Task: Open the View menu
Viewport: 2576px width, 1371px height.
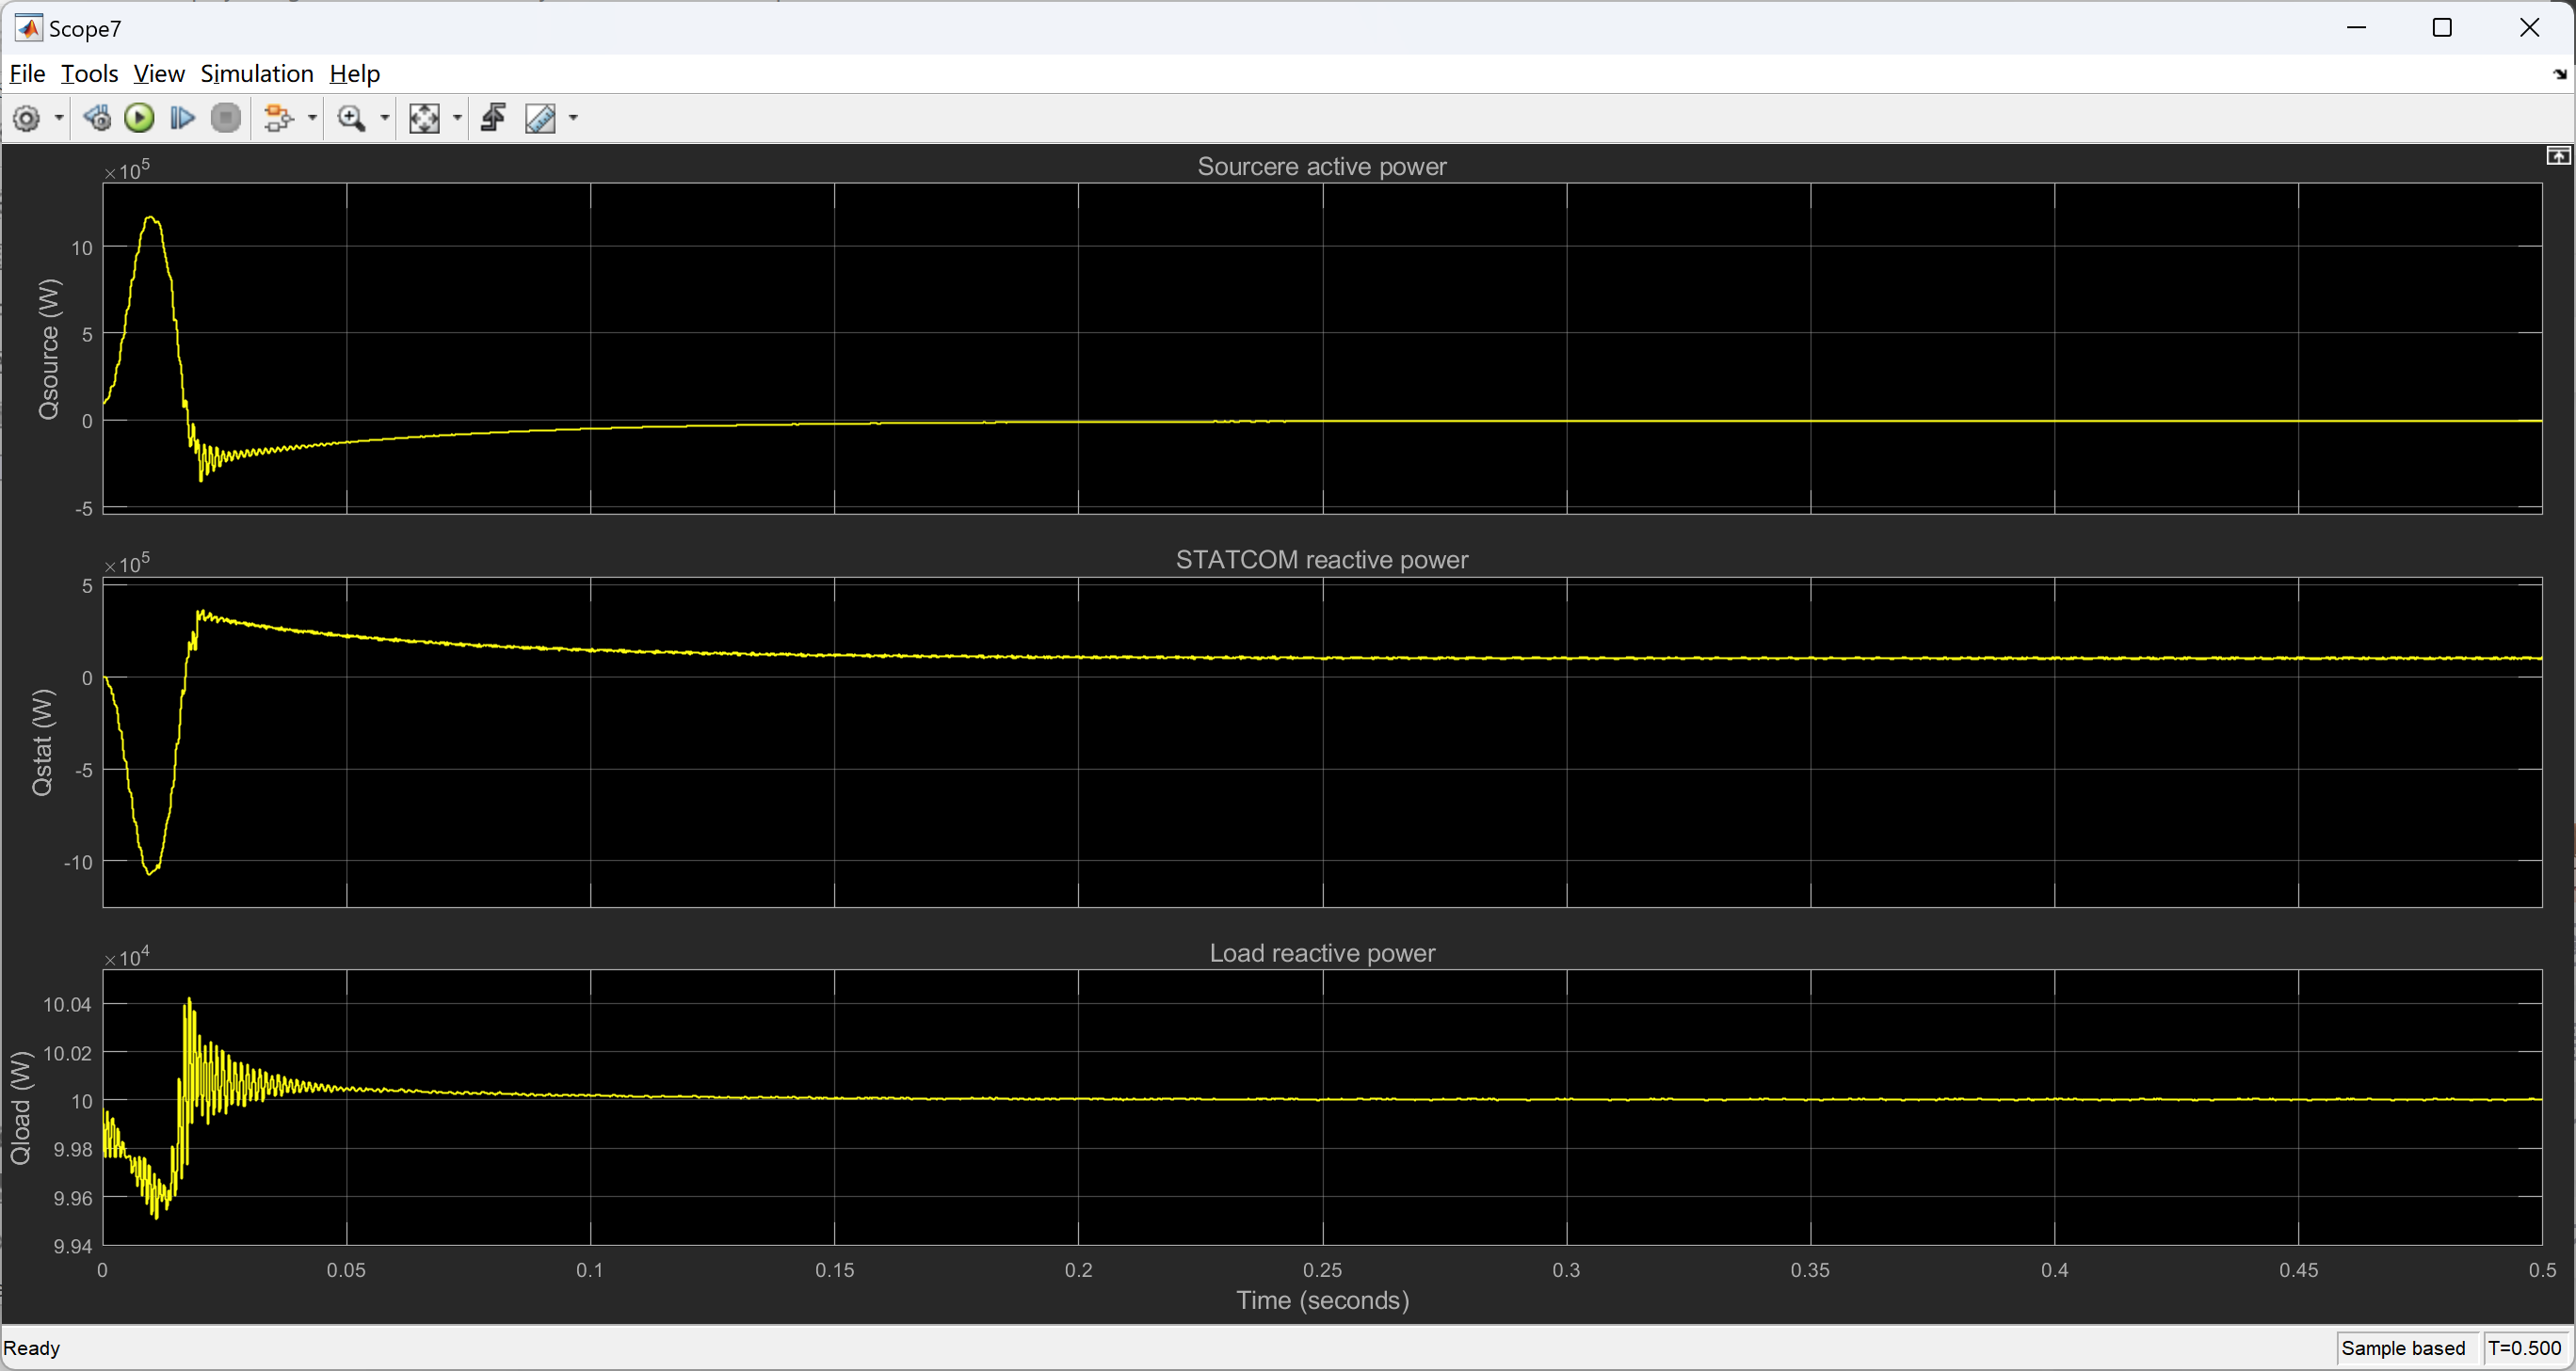Action: (x=158, y=74)
